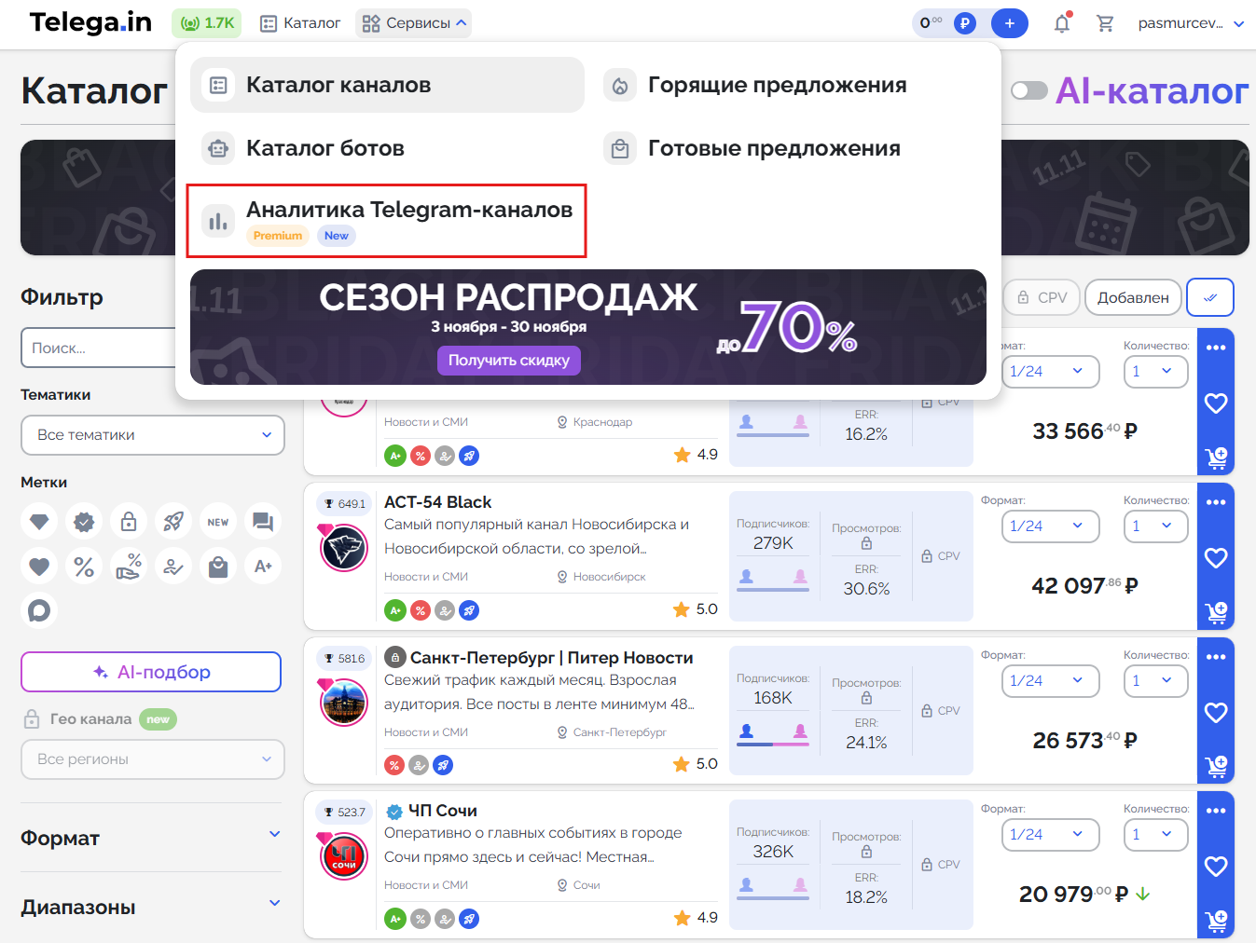This screenshot has width=1256, height=943.
Task: Open Каталог ботов from Сервисы menu
Action: (x=387, y=148)
